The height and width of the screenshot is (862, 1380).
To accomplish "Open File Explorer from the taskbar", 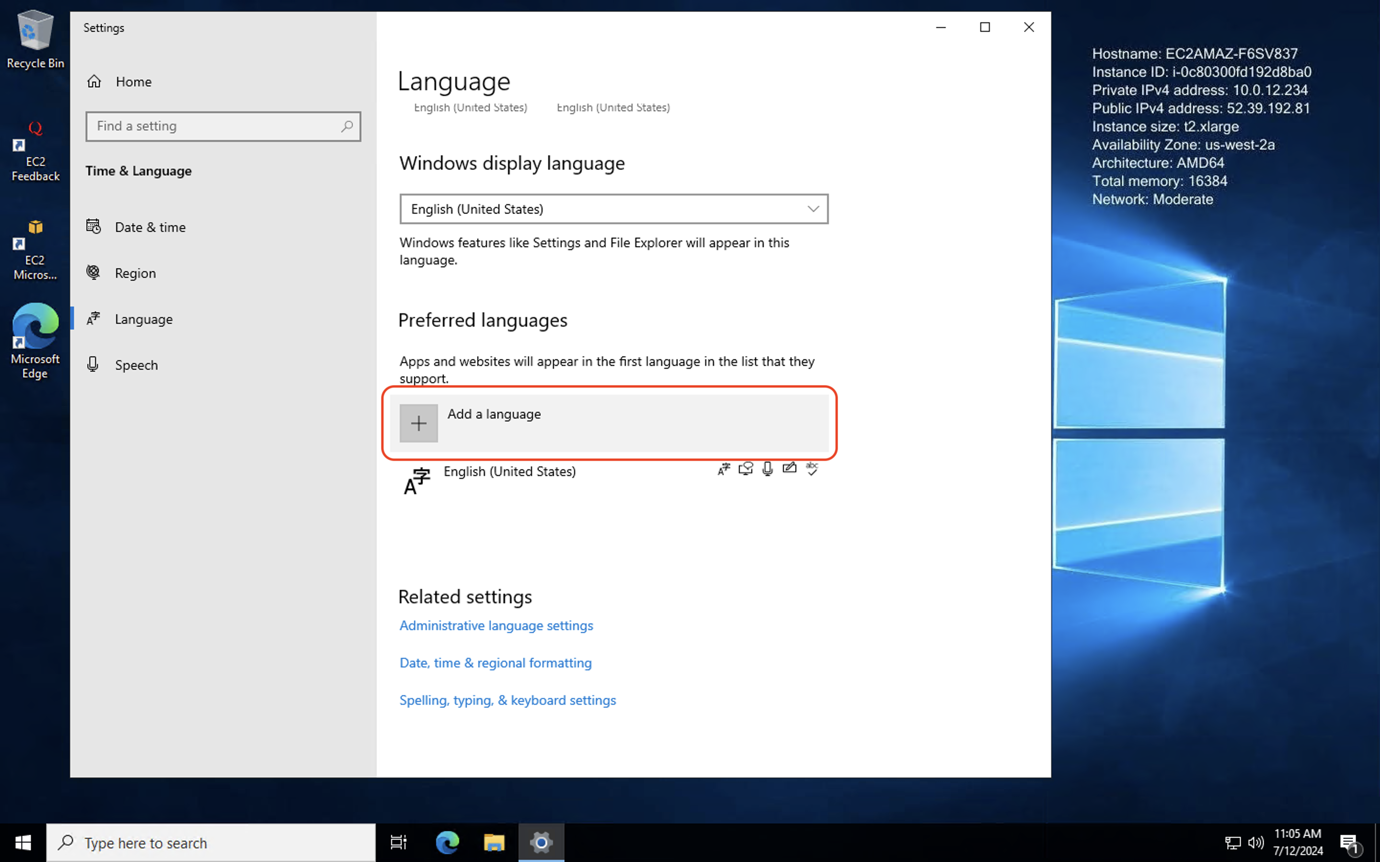I will point(494,842).
